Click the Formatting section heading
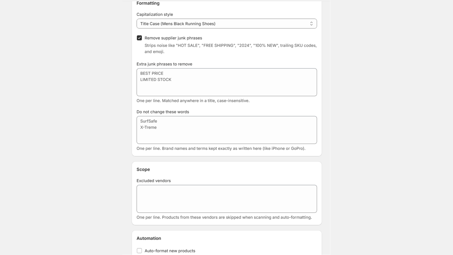 coord(148,3)
